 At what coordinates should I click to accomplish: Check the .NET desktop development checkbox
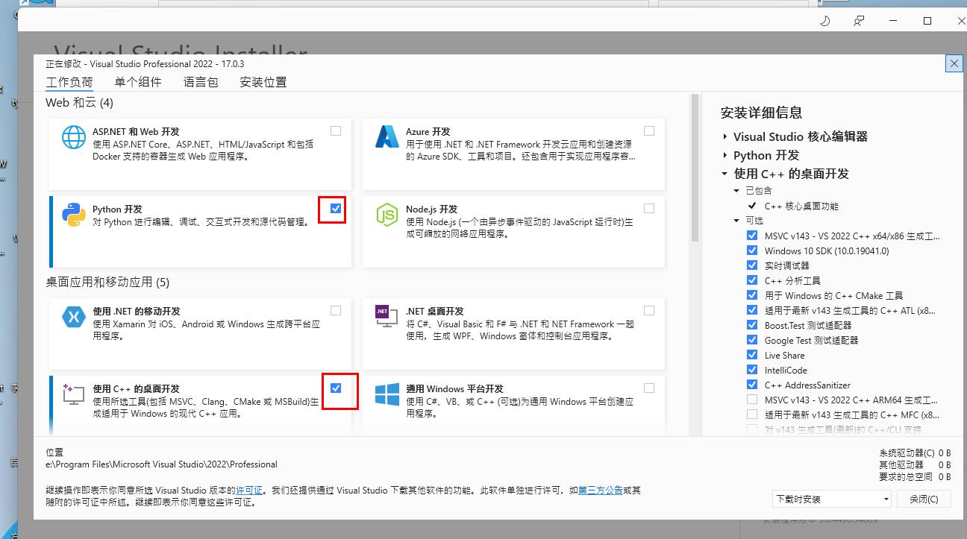tap(649, 310)
